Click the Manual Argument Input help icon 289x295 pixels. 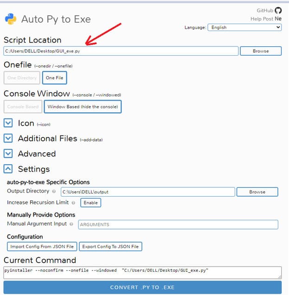click(71, 224)
